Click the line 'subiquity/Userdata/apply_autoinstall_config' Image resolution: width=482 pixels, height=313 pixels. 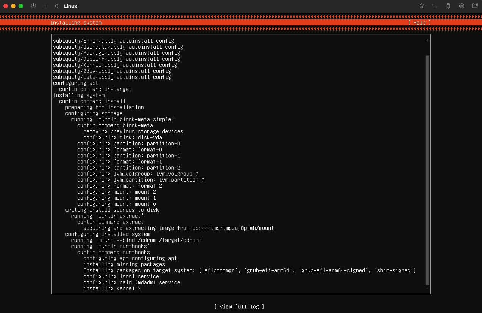[118, 47]
